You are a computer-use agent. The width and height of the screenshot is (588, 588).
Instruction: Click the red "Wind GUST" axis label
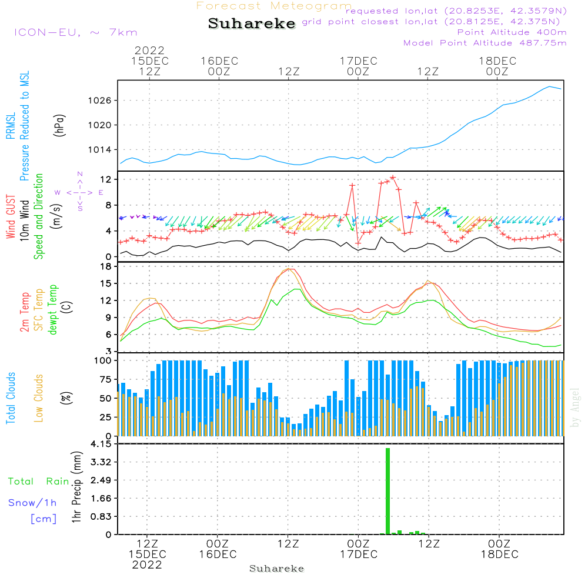pyautogui.click(x=11, y=218)
